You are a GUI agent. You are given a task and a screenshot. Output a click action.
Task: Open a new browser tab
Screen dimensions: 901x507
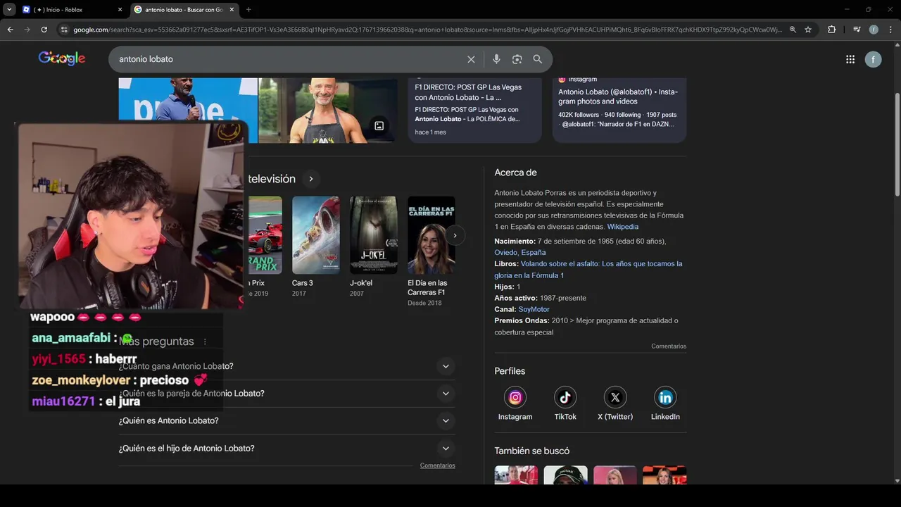[x=248, y=9]
